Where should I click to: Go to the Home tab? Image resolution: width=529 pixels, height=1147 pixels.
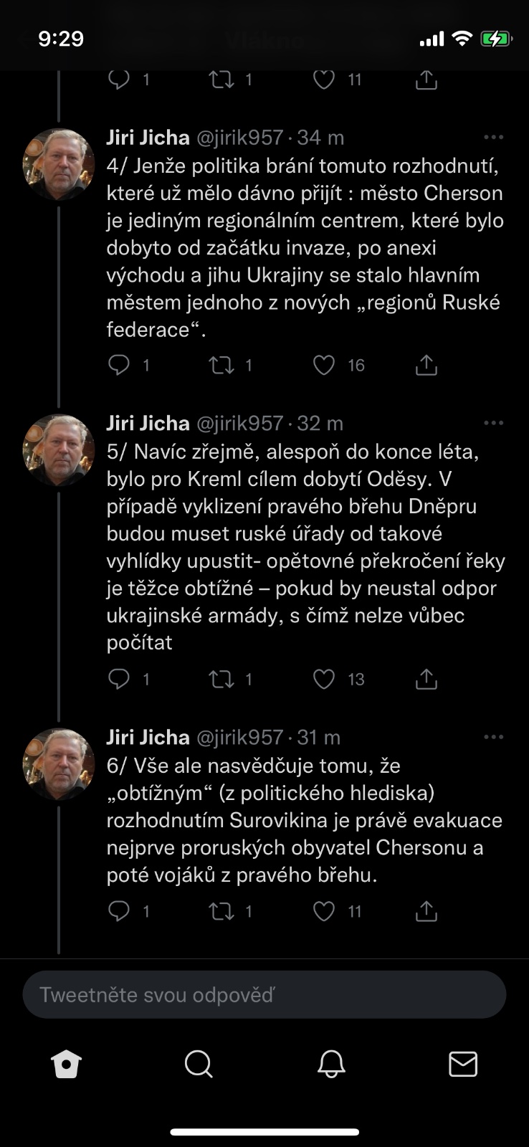[67, 1065]
